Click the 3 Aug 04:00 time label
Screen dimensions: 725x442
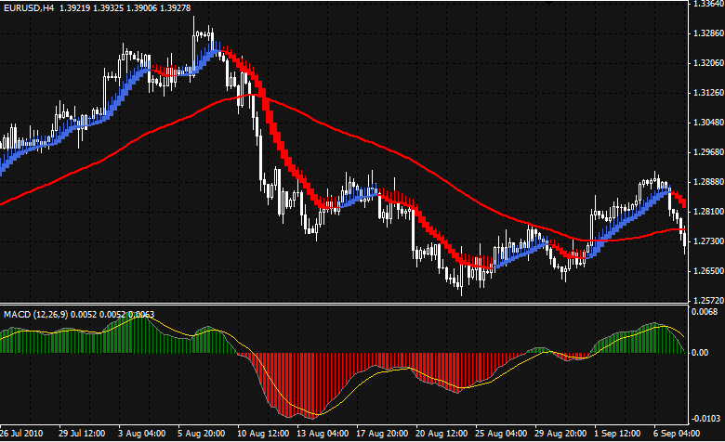tap(141, 434)
